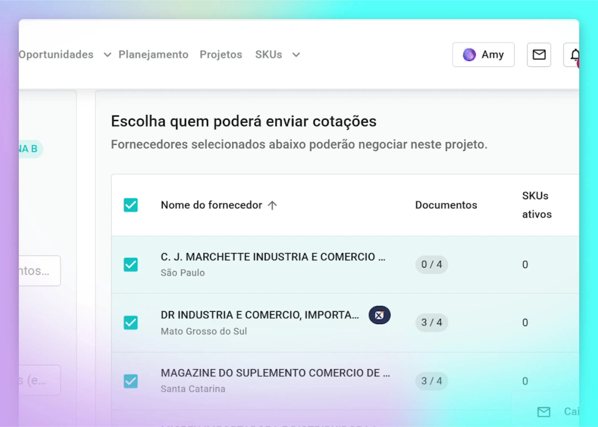Toggle the select-all suppliers checkbox

click(x=131, y=205)
